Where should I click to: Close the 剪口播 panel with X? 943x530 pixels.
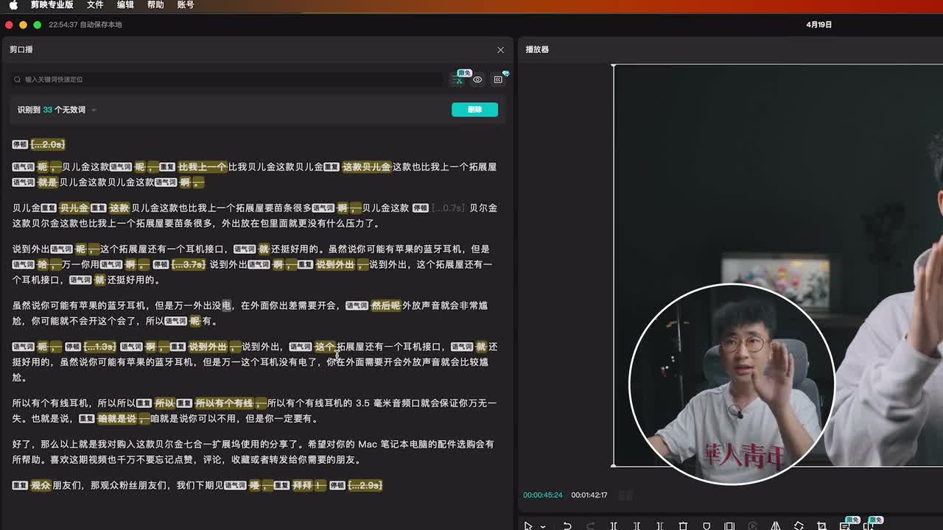point(500,50)
